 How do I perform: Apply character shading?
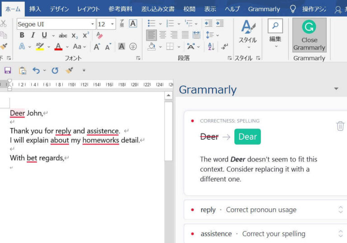click(122, 46)
